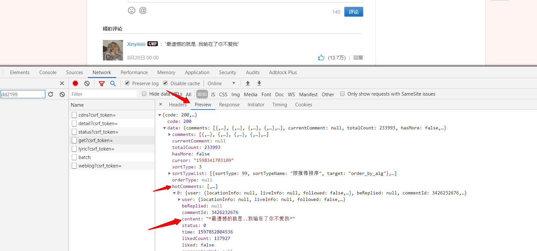
Task: Open the Security tab
Action: [x=227, y=72]
